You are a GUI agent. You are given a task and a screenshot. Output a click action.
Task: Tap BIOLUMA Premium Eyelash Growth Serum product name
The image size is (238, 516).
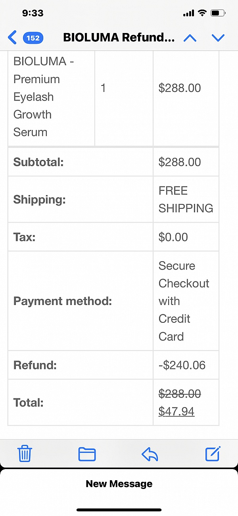click(x=44, y=97)
